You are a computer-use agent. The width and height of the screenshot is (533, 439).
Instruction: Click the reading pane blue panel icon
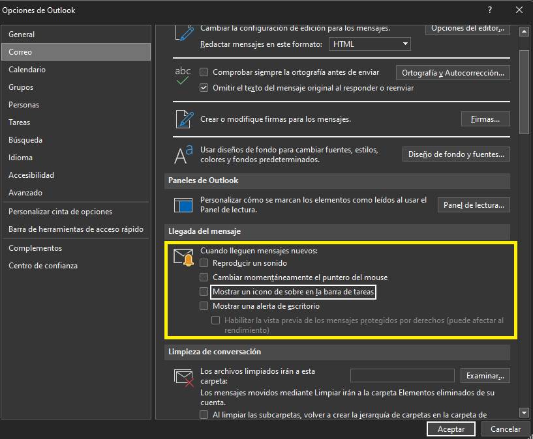[x=183, y=205]
